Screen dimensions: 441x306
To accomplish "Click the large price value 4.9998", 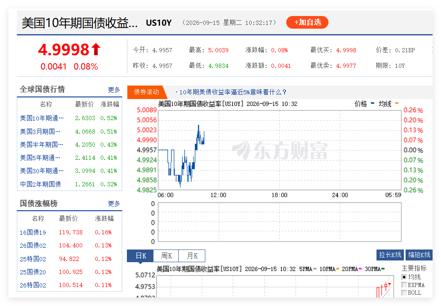I will click(x=64, y=49).
